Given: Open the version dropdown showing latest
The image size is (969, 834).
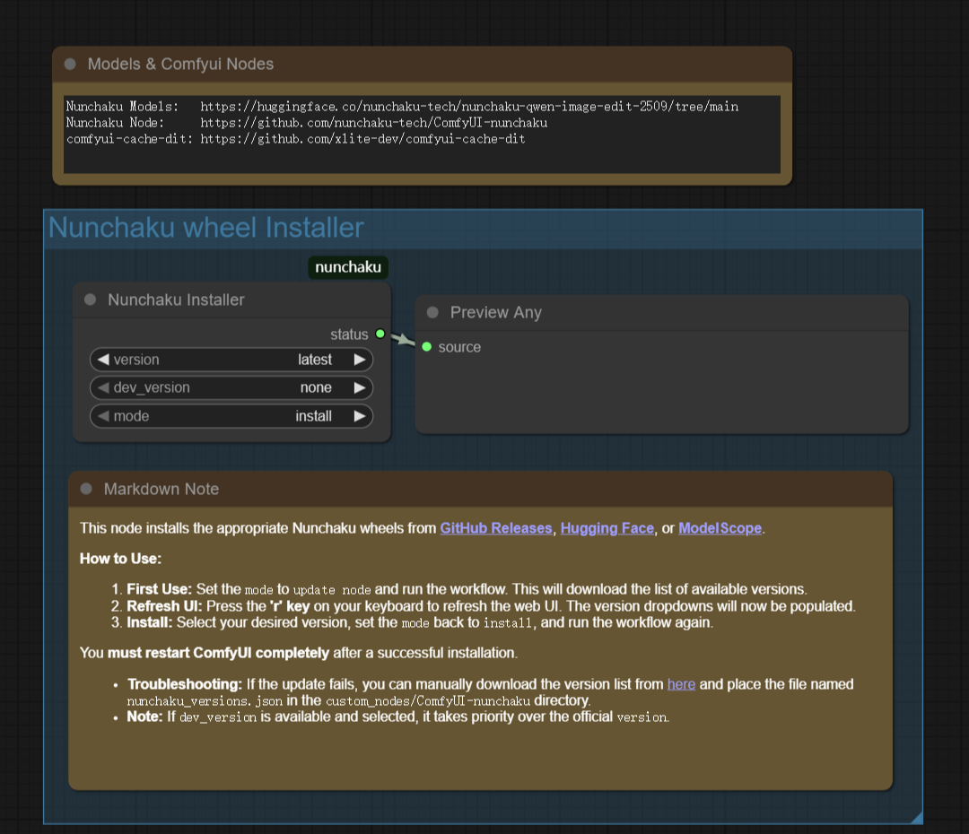Looking at the screenshot, I should [x=231, y=359].
